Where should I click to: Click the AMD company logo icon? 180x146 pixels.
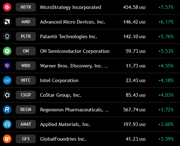pyautogui.click(x=7, y=22)
